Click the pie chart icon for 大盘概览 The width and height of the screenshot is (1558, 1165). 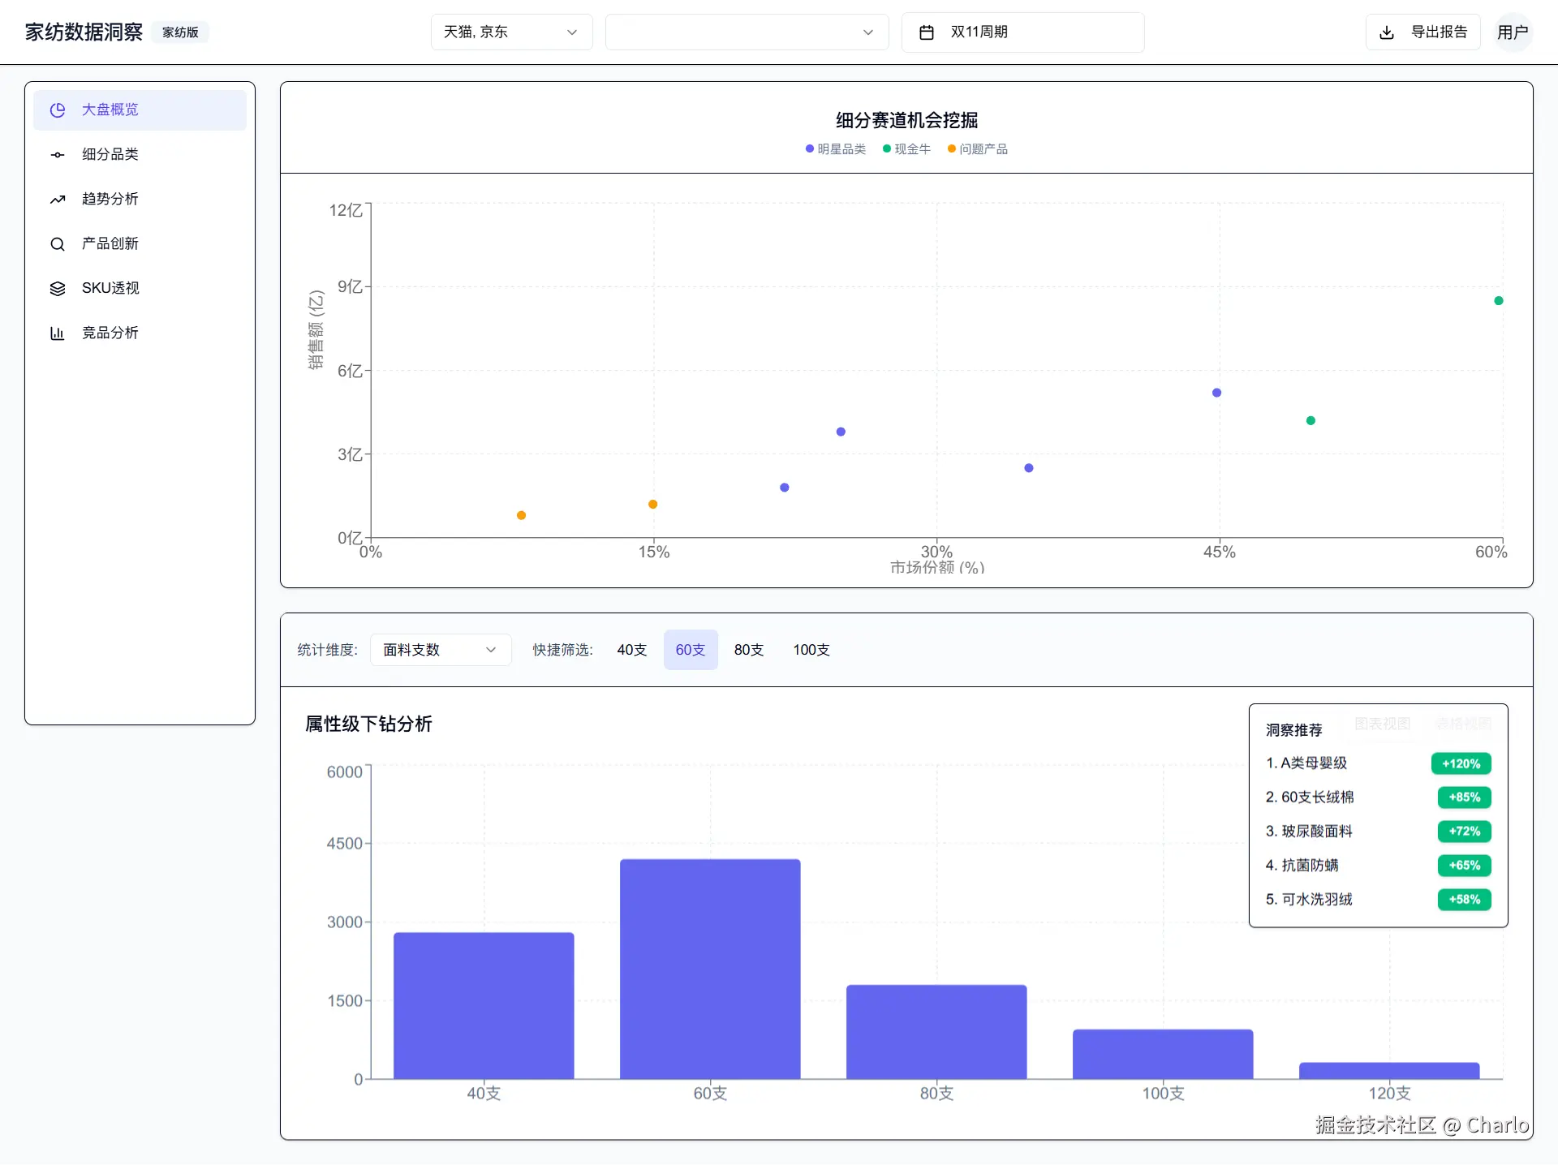(58, 110)
